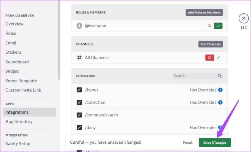Click the Has Overrides label for /bonus

pyautogui.click(x=203, y=90)
